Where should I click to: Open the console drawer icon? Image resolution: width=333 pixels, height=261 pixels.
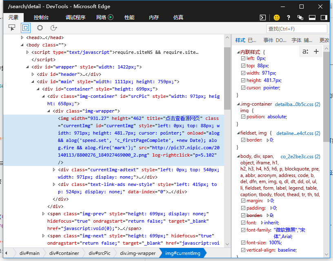pos(263,18)
